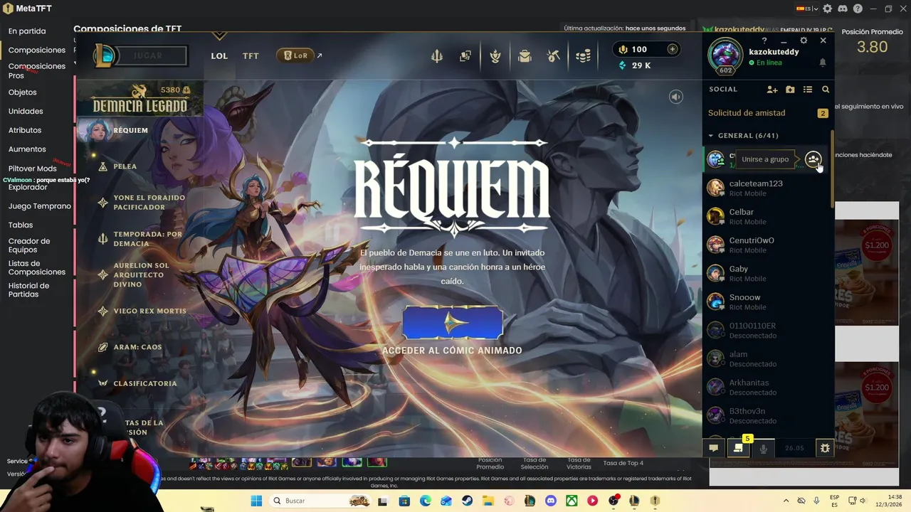Viewport: 911px width, 512px height.
Task: Toggle the voice chat microphone
Action: pyautogui.click(x=764, y=448)
